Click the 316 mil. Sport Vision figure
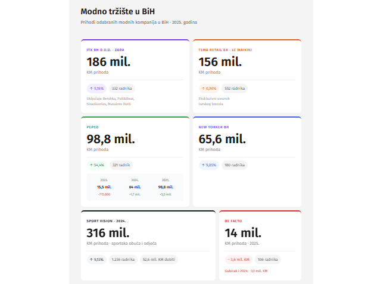This screenshot has height=284, width=390. point(108,232)
